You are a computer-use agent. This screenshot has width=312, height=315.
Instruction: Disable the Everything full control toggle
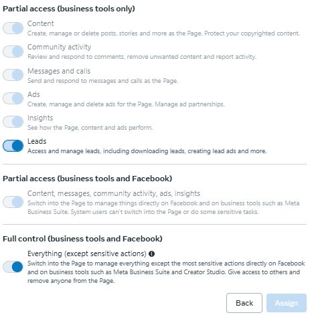[13, 267]
